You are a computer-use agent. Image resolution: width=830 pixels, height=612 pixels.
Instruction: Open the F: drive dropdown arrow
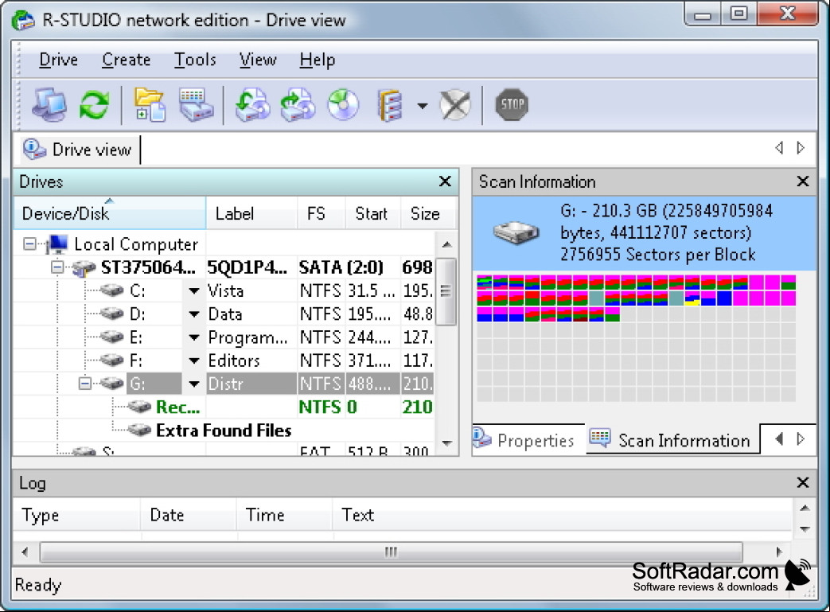(x=194, y=361)
